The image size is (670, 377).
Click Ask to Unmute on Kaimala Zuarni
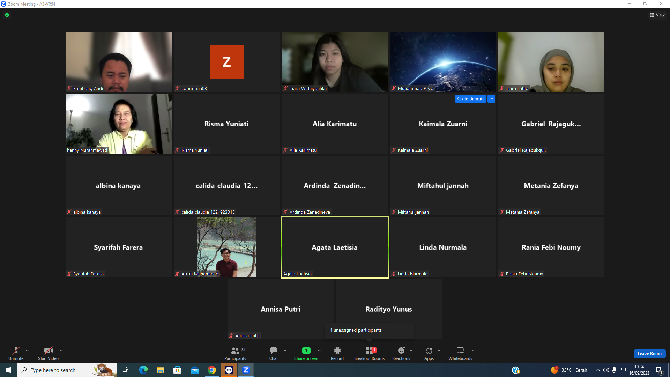click(470, 99)
